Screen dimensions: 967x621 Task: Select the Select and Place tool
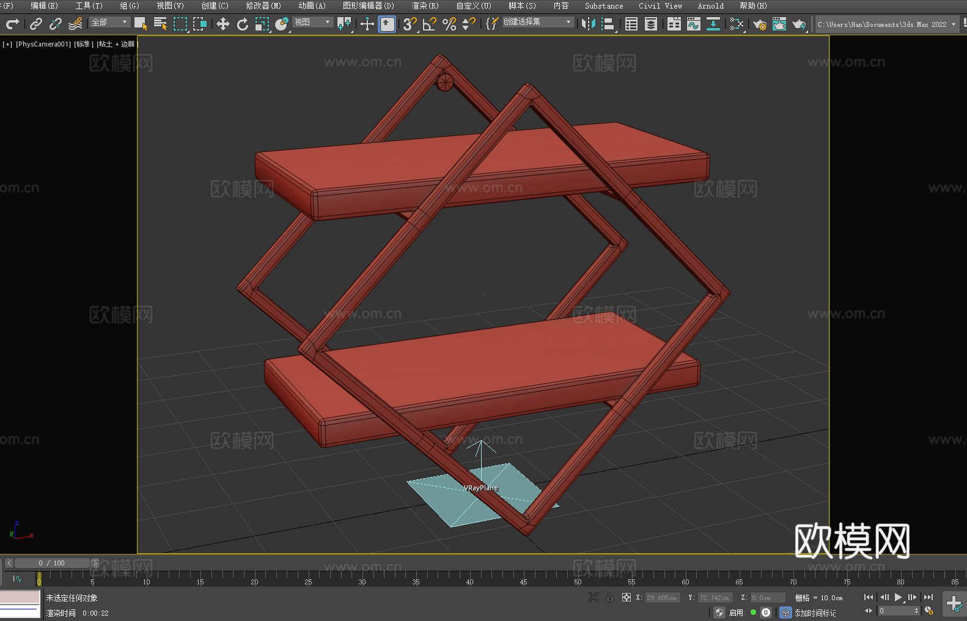coord(282,24)
